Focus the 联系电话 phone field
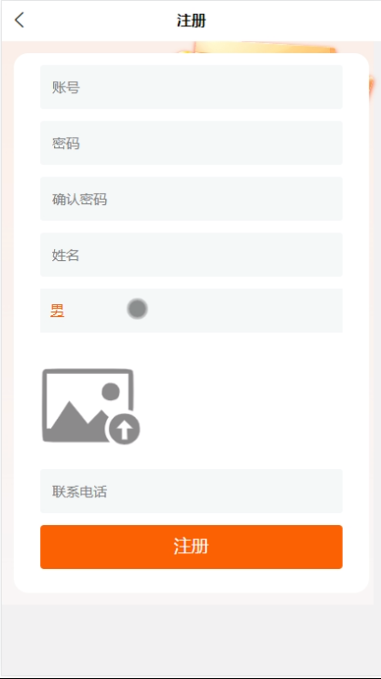The height and width of the screenshot is (679, 381). coord(191,491)
